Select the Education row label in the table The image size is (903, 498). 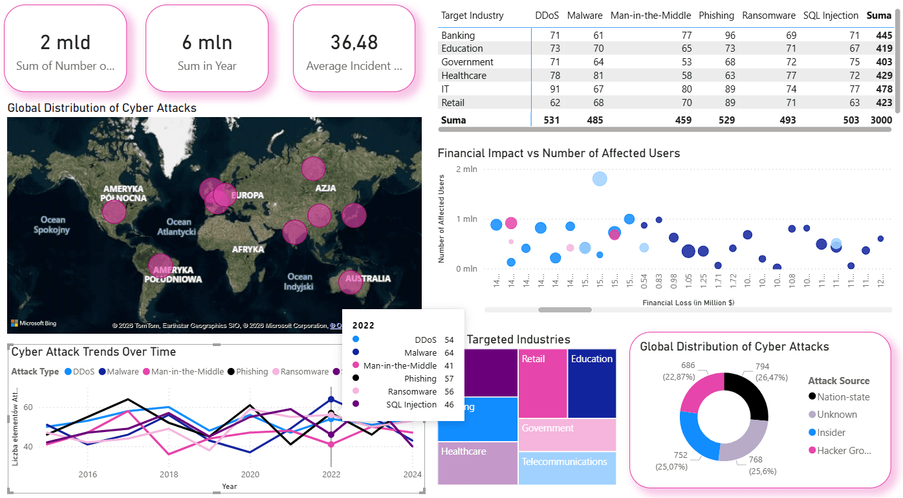462,49
